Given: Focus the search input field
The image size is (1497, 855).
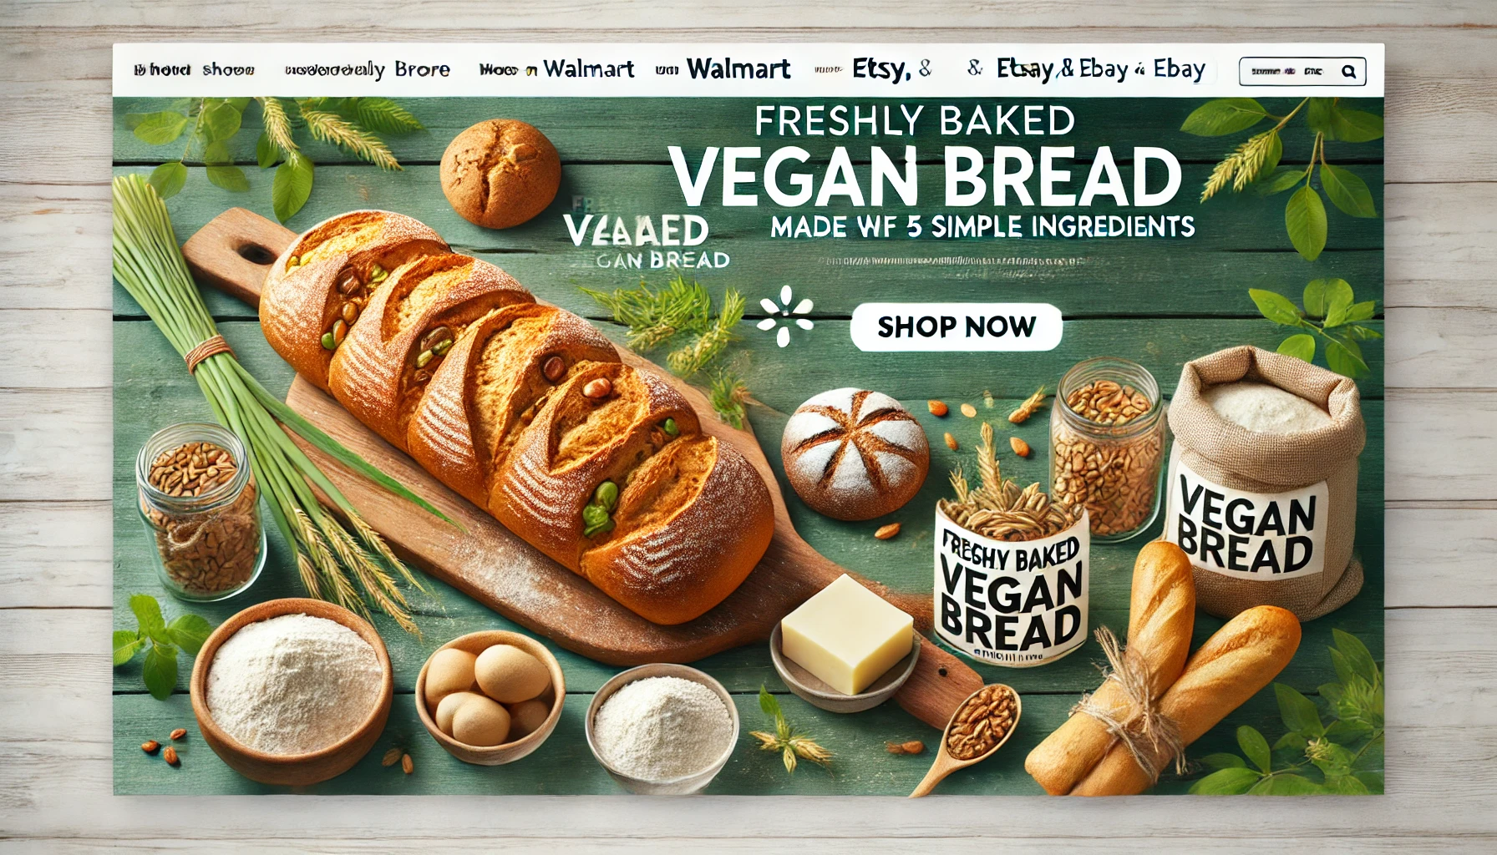Looking at the screenshot, I should coord(1302,72).
